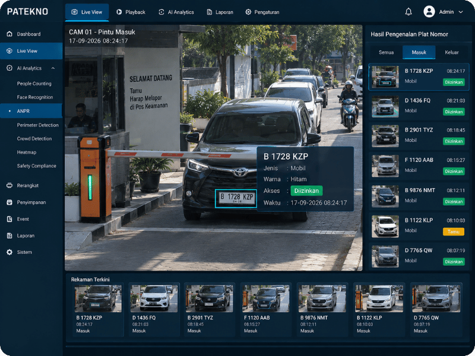The image size is (475, 356).
Task: Show Semua plate recognition results
Action: 387,52
